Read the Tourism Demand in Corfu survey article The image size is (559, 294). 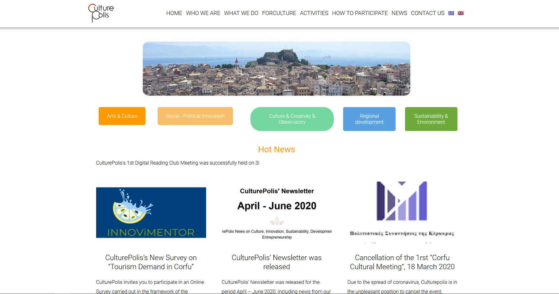click(151, 262)
